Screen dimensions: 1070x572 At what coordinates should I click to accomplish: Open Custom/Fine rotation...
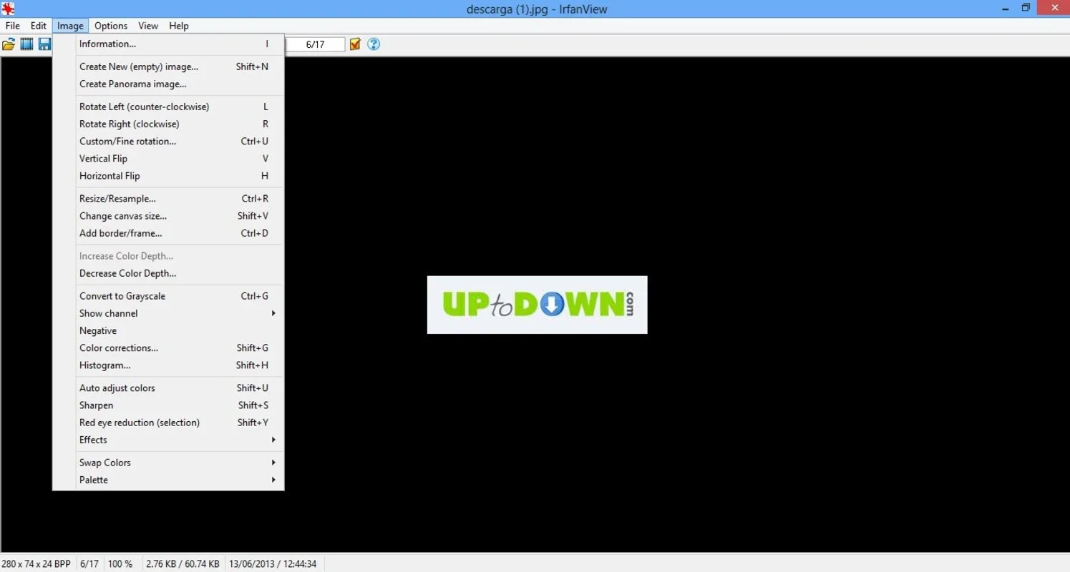point(168,141)
